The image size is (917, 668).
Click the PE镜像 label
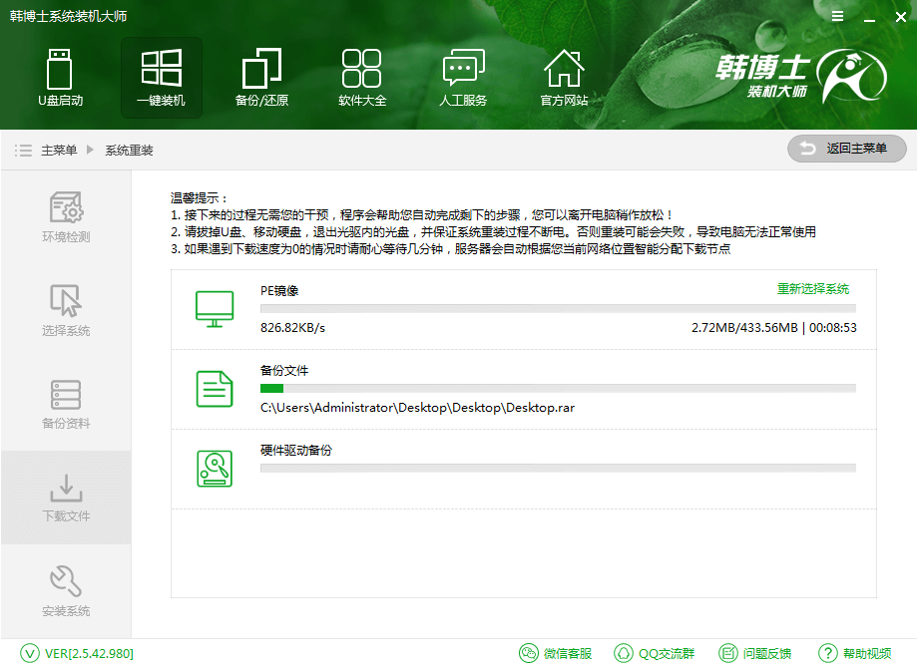tap(279, 290)
